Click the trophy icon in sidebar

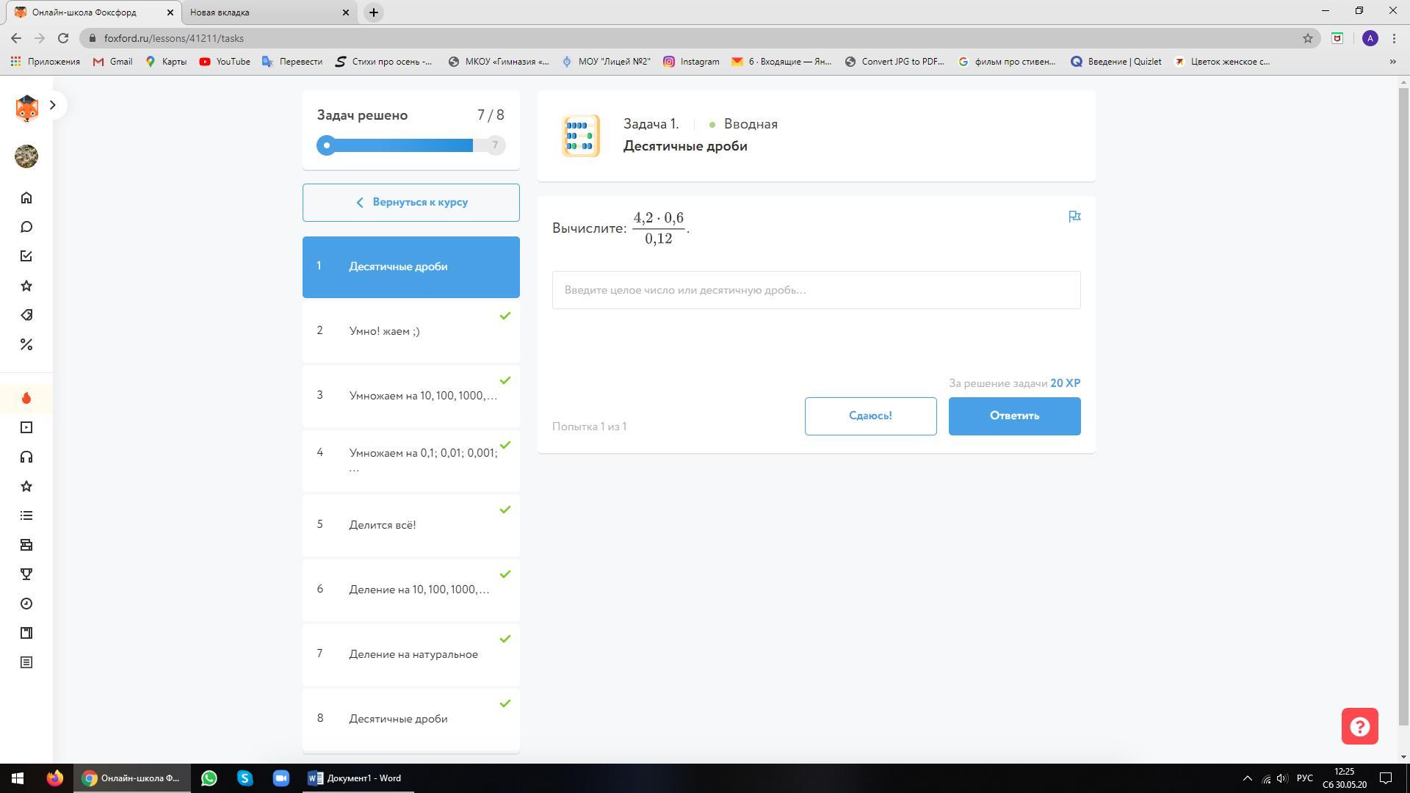point(26,574)
